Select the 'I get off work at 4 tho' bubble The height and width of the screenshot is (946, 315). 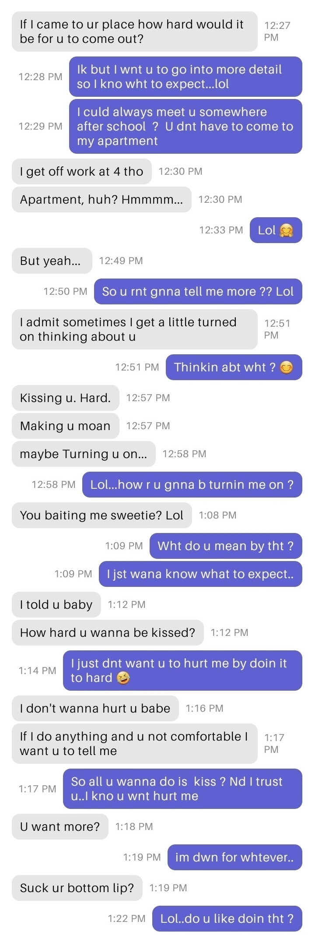[81, 171]
